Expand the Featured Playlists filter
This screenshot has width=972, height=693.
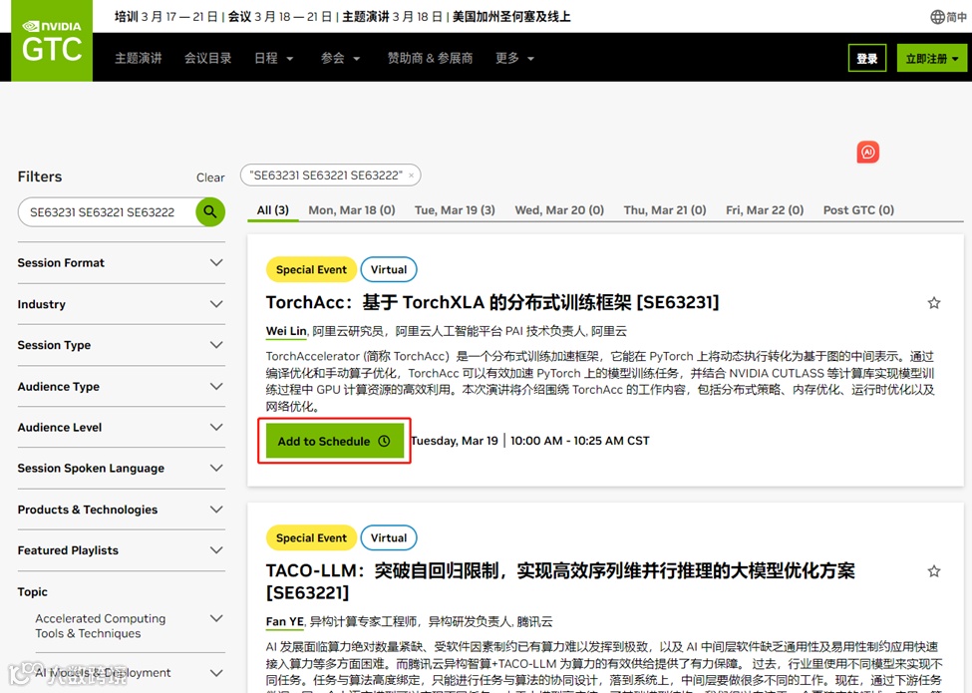pyautogui.click(x=121, y=550)
